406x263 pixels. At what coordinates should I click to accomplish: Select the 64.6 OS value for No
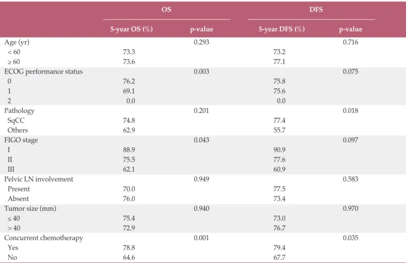(x=129, y=258)
